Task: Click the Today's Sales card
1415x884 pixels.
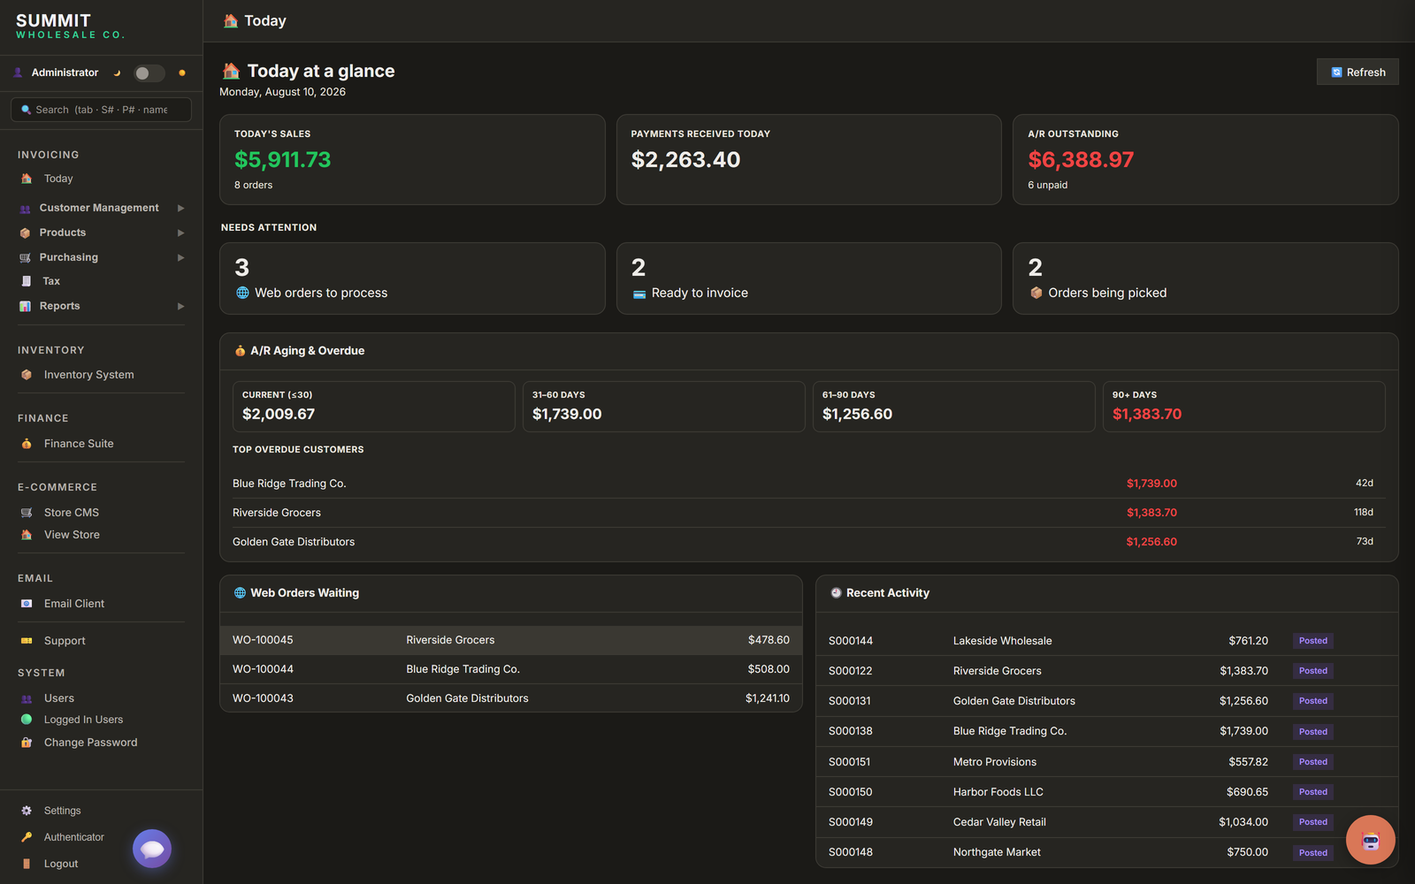Action: 412,160
